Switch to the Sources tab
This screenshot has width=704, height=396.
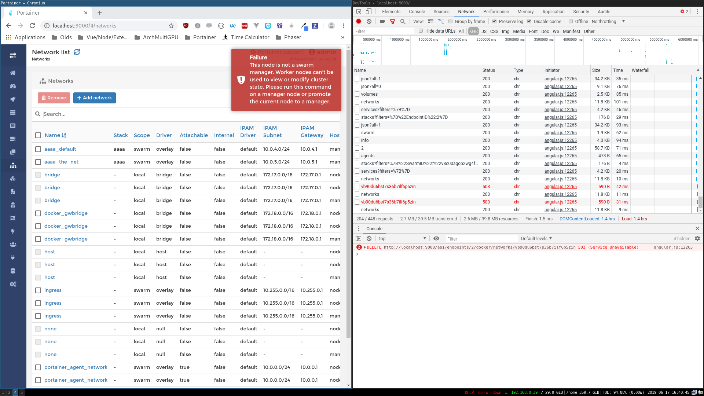[441, 12]
